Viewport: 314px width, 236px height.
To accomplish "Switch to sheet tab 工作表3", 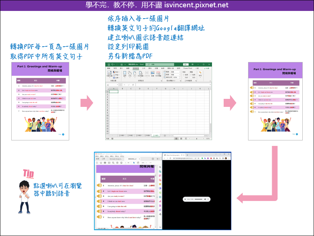I will (138, 136).
